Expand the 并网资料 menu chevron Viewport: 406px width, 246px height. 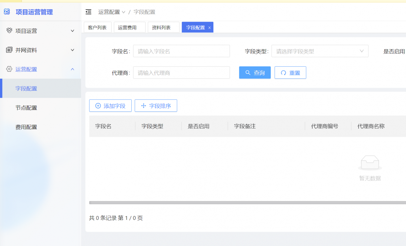(x=73, y=50)
